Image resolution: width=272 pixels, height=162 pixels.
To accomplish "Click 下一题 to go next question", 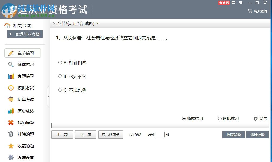I will coord(85,134).
